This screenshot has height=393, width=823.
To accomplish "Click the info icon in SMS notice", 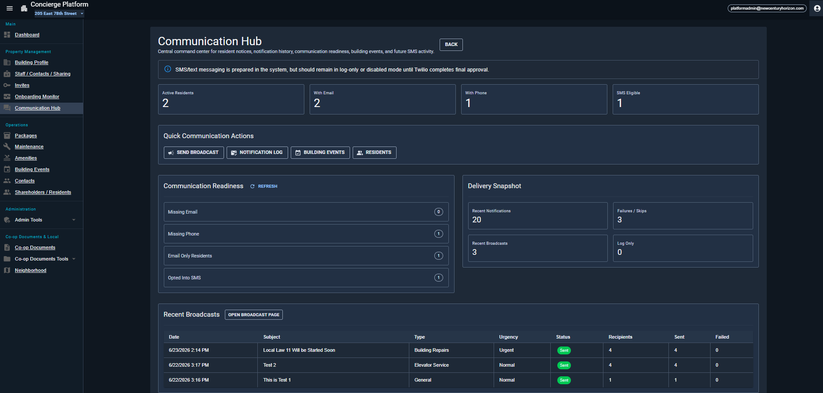I will [x=168, y=69].
